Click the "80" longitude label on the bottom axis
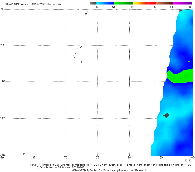 129,157
